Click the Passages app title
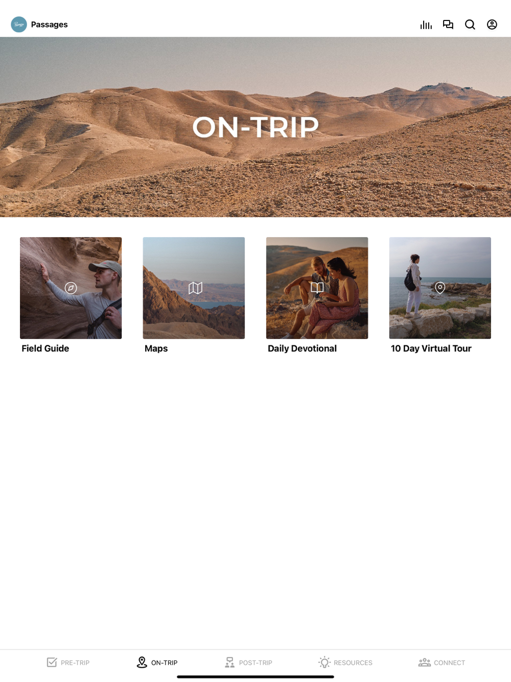The height and width of the screenshot is (682, 511). [x=50, y=25]
